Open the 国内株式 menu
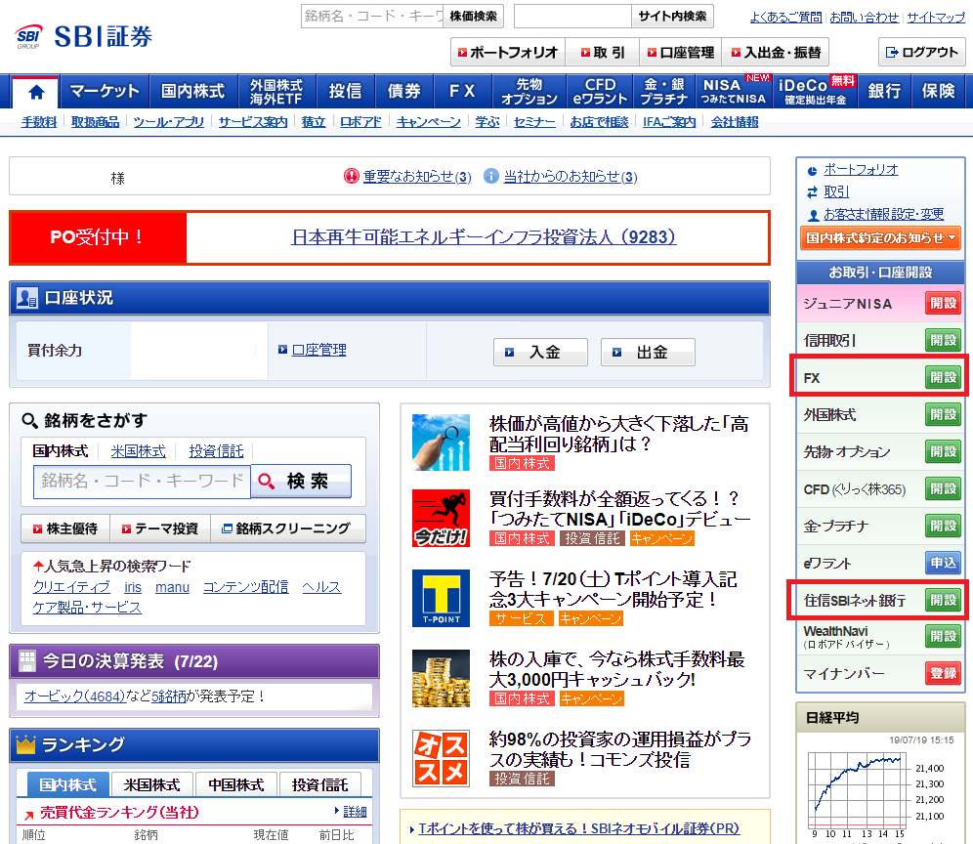973x844 pixels. coord(193,91)
